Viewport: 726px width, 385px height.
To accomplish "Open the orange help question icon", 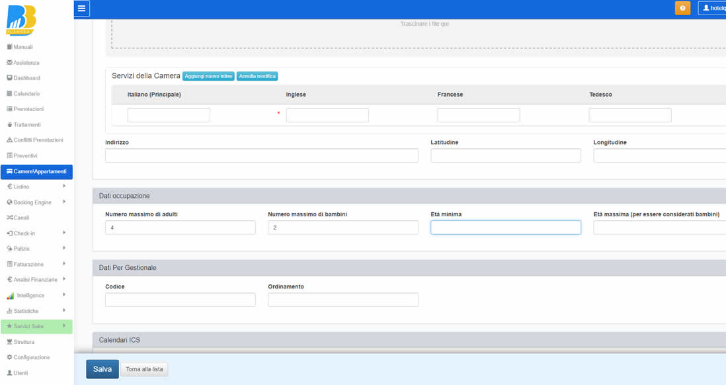I will point(682,8).
